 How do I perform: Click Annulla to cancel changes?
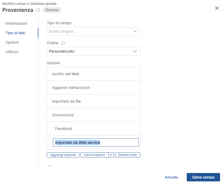(171, 177)
